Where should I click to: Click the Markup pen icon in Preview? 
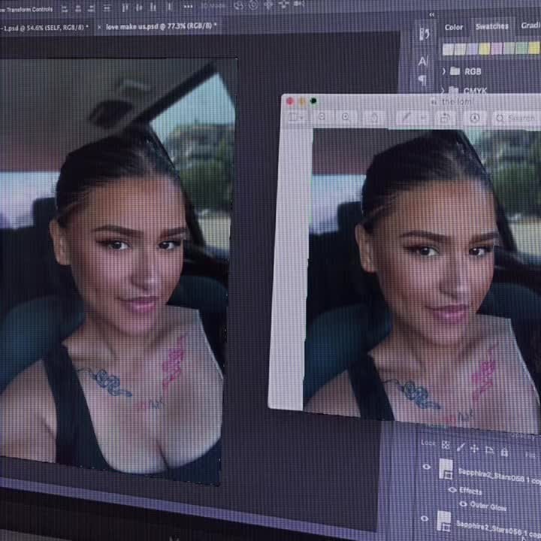[x=406, y=118]
